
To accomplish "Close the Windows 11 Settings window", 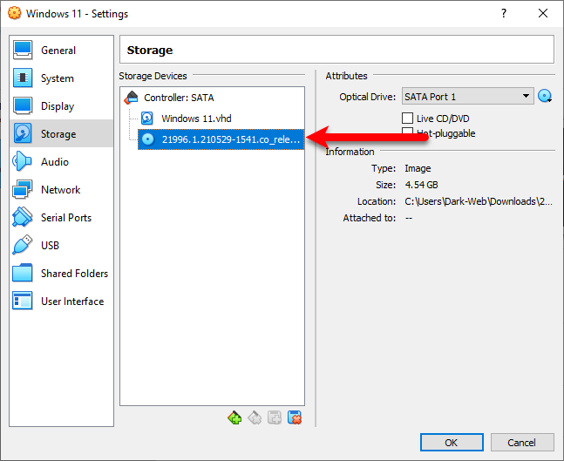I will pos(543,13).
